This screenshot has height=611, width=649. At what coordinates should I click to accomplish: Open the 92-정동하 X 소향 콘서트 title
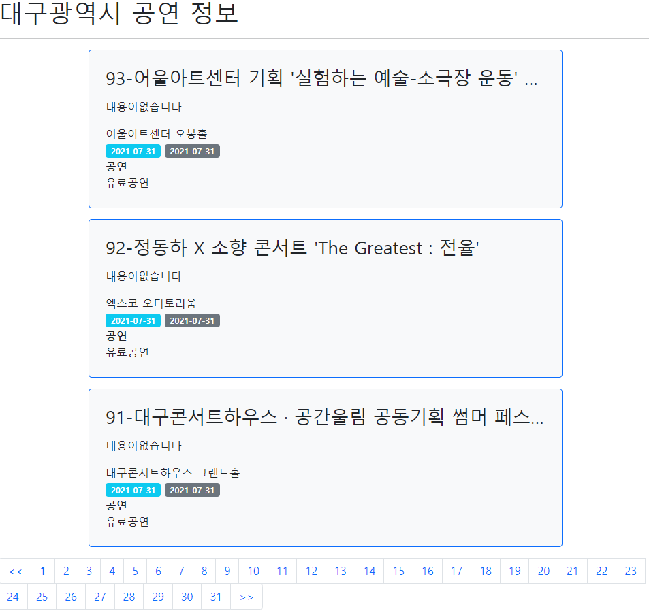pyautogui.click(x=293, y=248)
